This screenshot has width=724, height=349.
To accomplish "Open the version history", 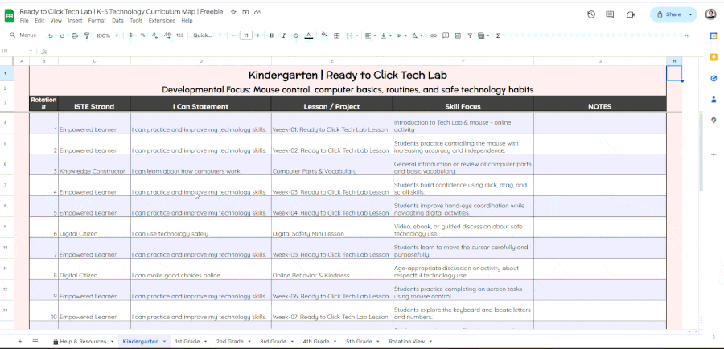I will click(x=591, y=14).
